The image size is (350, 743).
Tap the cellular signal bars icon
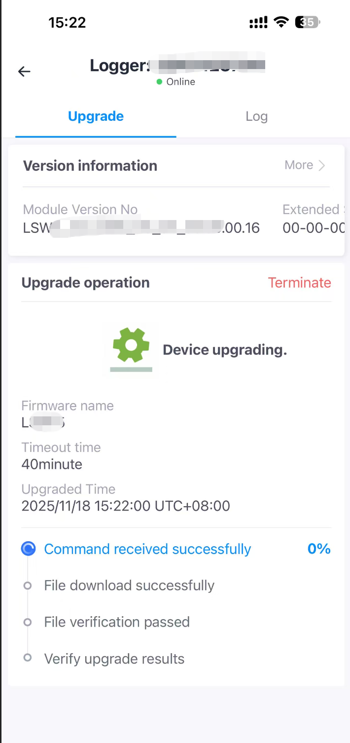tap(259, 22)
